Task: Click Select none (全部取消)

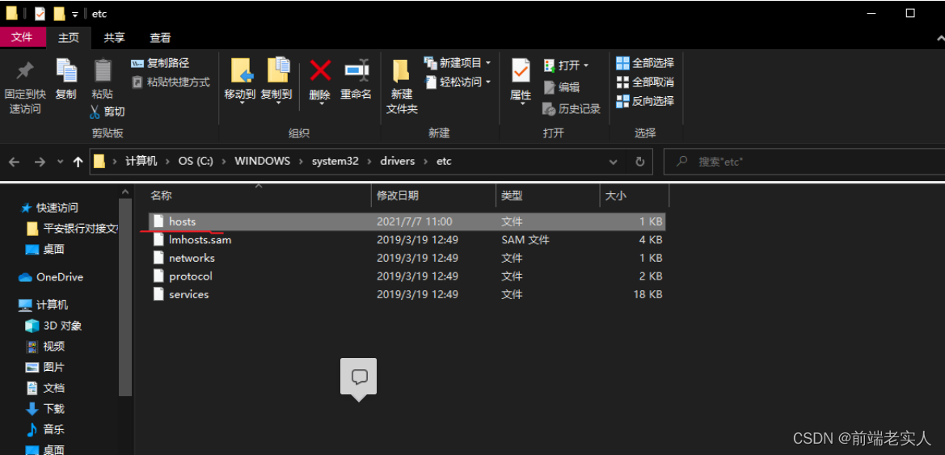Action: tap(645, 82)
